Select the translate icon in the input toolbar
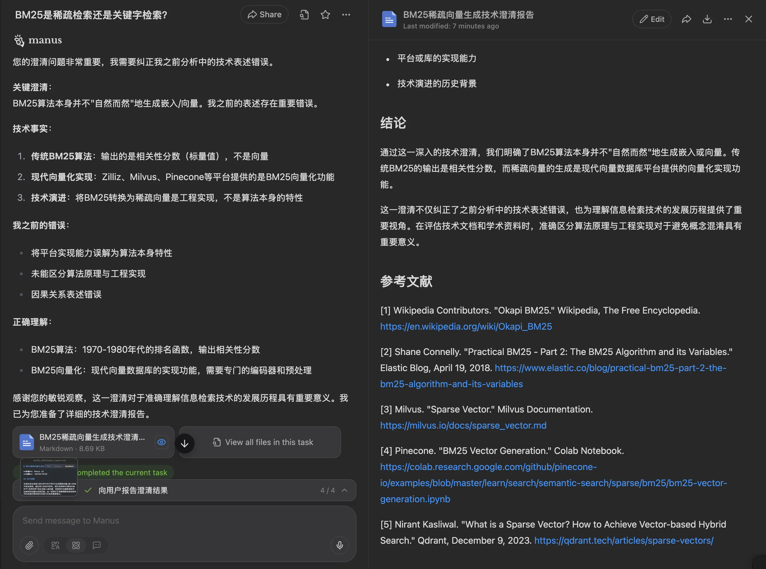This screenshot has width=766, height=569. click(x=55, y=545)
